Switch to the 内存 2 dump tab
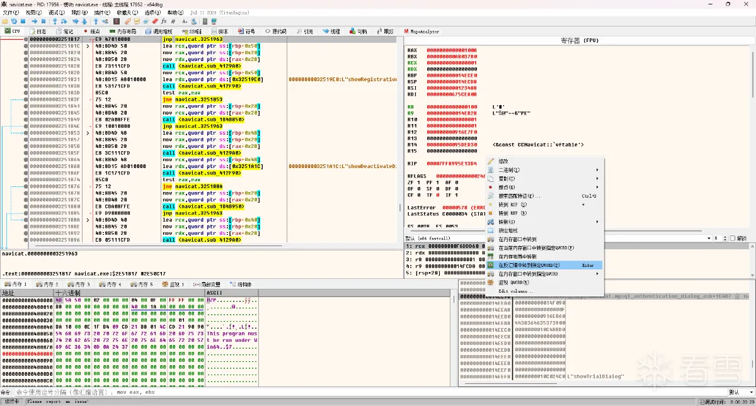Screen dimensions: 756x406 click(47, 285)
